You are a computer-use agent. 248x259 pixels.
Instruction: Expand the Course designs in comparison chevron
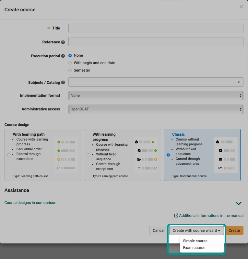tap(238, 203)
